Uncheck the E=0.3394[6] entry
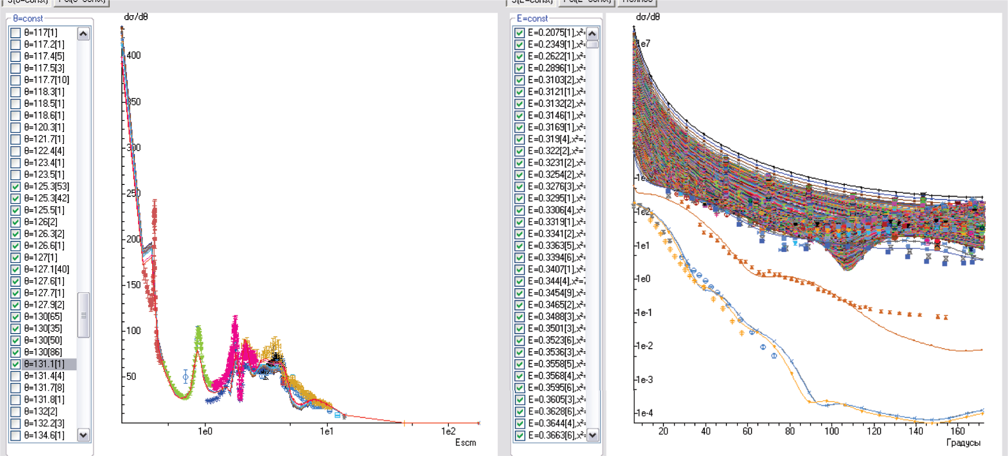This screenshot has width=1008, height=456. click(x=519, y=257)
